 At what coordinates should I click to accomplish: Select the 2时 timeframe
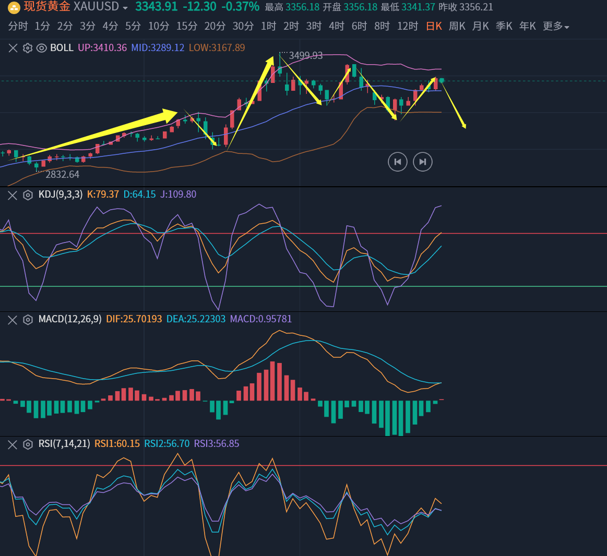[291, 26]
